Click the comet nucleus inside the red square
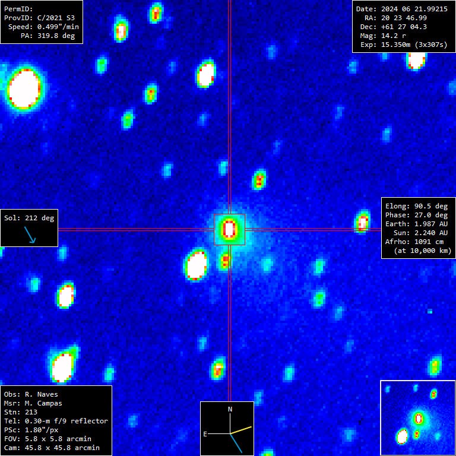Screen dimensions: 456x456 [229, 229]
